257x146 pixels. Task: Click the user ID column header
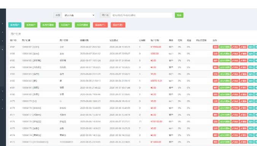tap(13, 40)
